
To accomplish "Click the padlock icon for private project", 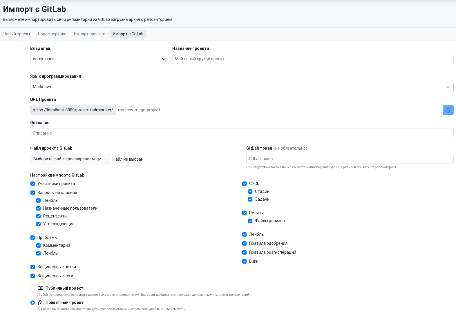I will pyautogui.click(x=40, y=302).
